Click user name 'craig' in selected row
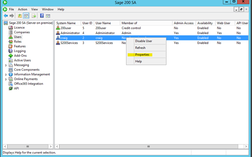 click(99, 38)
